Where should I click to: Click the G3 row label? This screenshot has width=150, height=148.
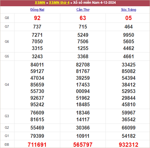[x=7, y=116]
